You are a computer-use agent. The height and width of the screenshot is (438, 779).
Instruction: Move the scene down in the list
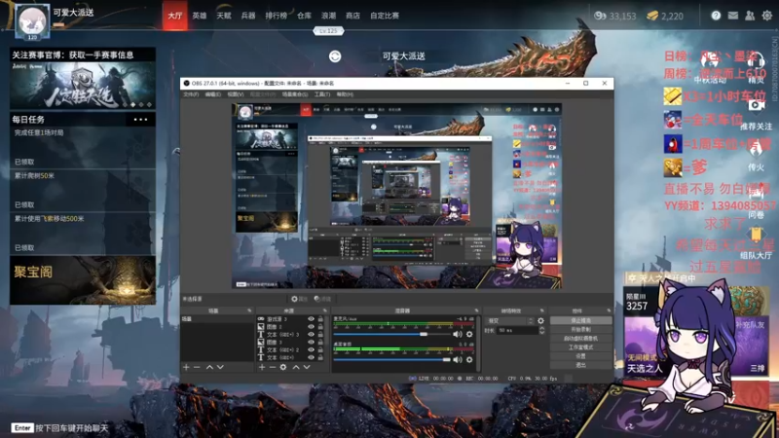220,367
